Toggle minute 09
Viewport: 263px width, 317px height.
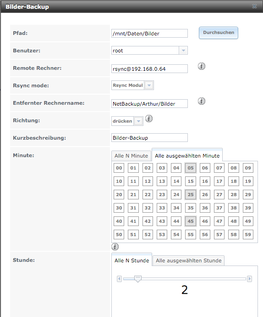[x=248, y=168]
